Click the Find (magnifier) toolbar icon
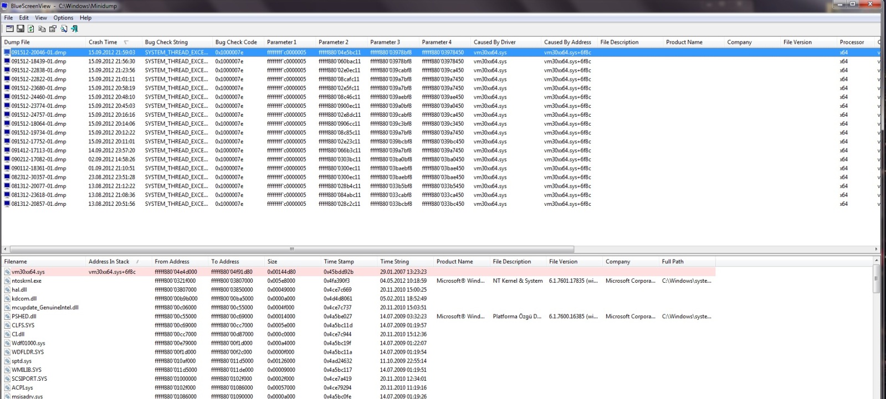The width and height of the screenshot is (886, 399). point(64,29)
